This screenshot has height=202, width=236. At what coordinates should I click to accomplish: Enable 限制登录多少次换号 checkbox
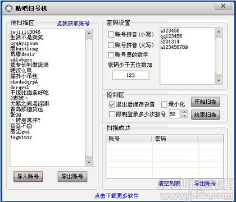(x=112, y=114)
